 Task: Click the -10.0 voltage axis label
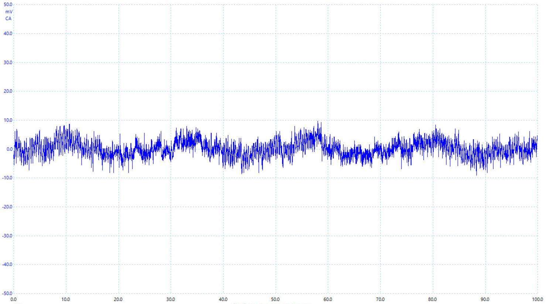coord(7,178)
